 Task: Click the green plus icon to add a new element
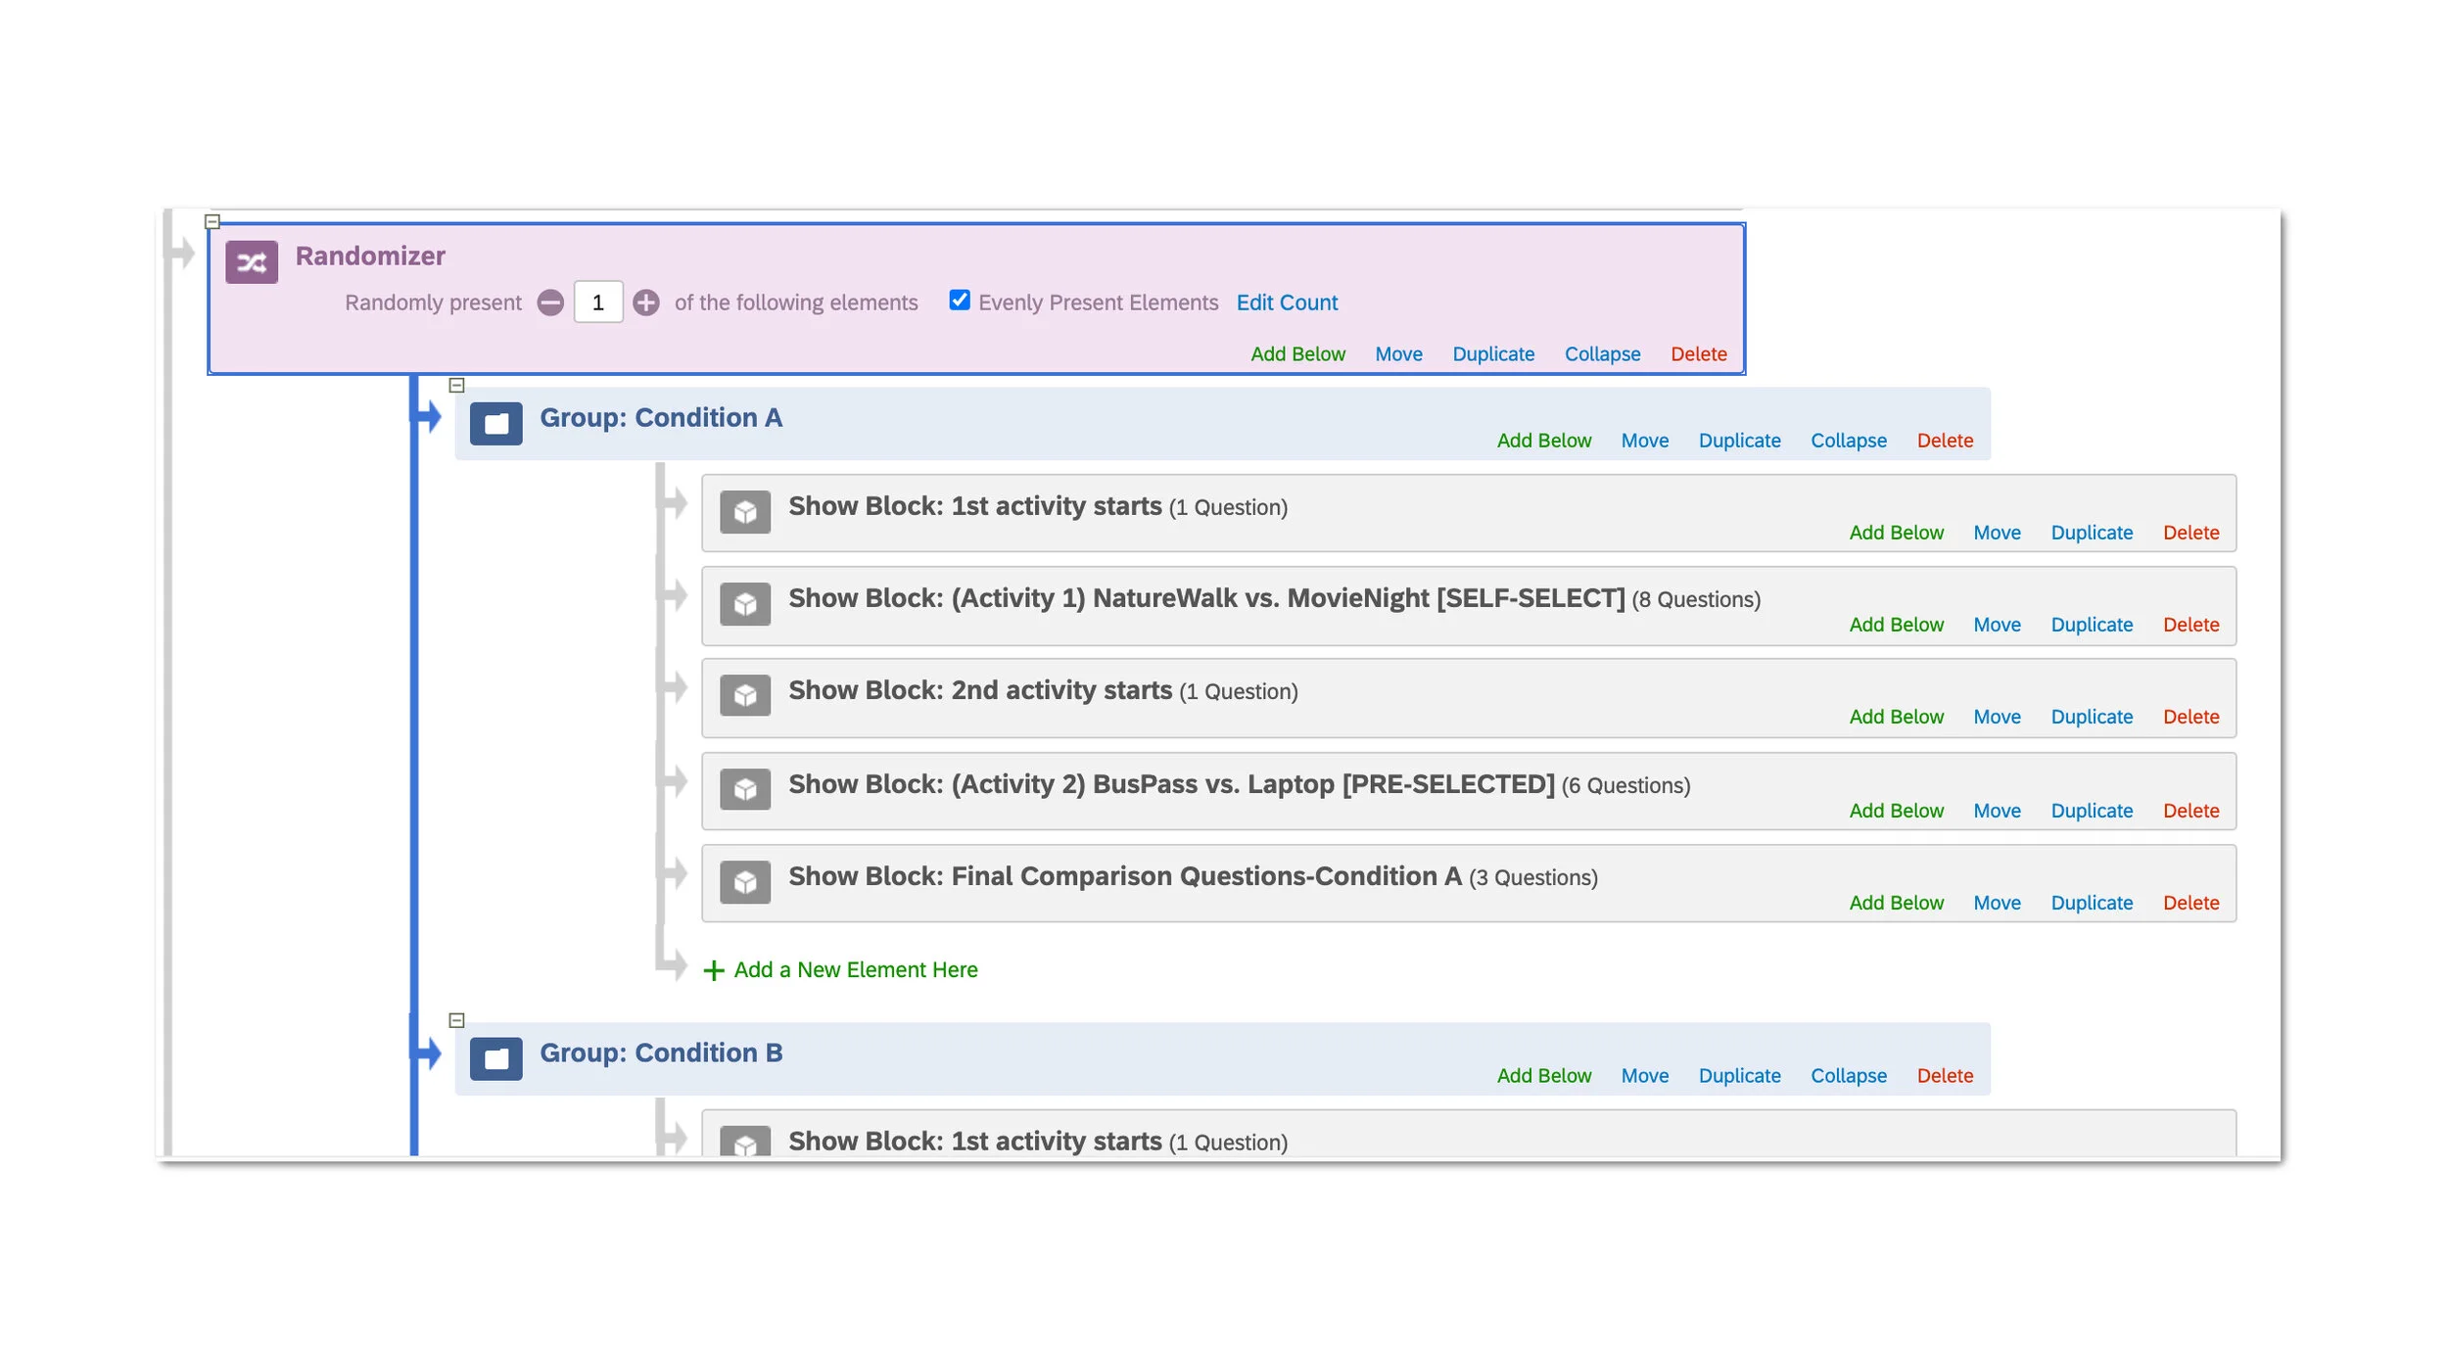click(714, 970)
